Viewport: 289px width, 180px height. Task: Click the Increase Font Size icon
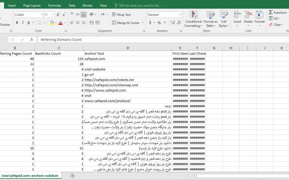[x=58, y=14]
